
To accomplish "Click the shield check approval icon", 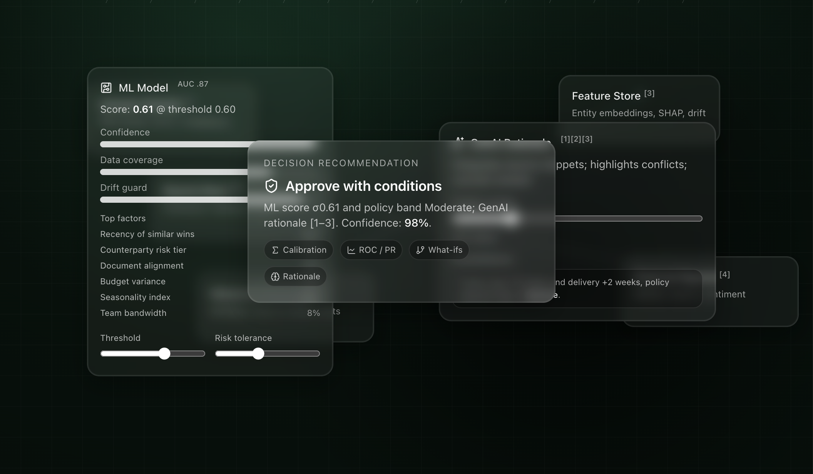I will click(x=271, y=186).
